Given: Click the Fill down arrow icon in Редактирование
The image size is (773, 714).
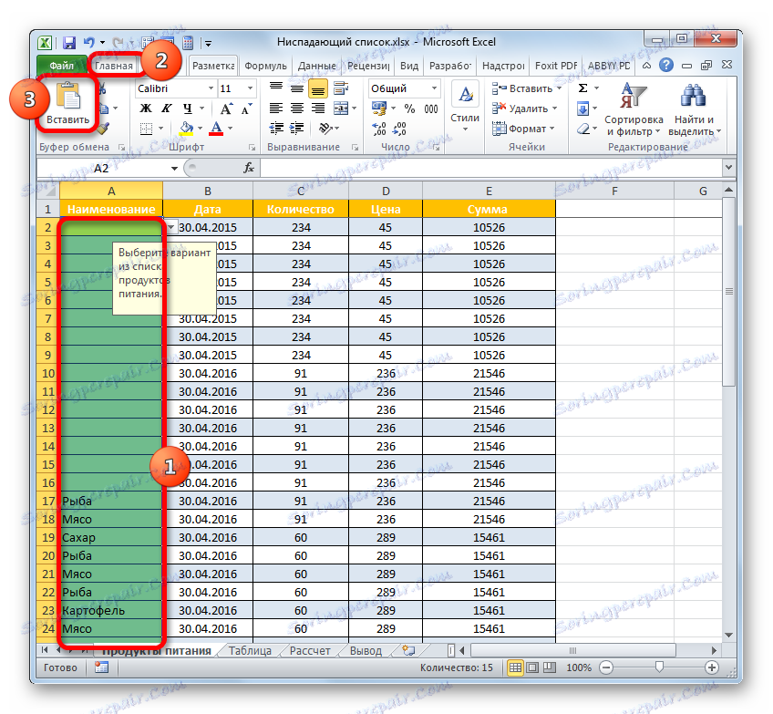Looking at the screenshot, I should (582, 109).
